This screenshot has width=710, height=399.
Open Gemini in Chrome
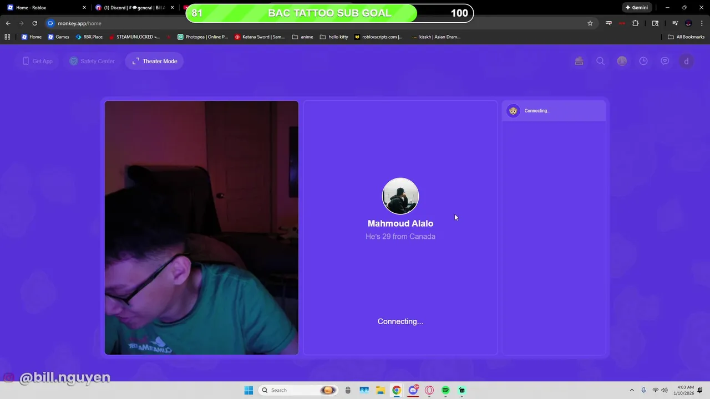(637, 8)
